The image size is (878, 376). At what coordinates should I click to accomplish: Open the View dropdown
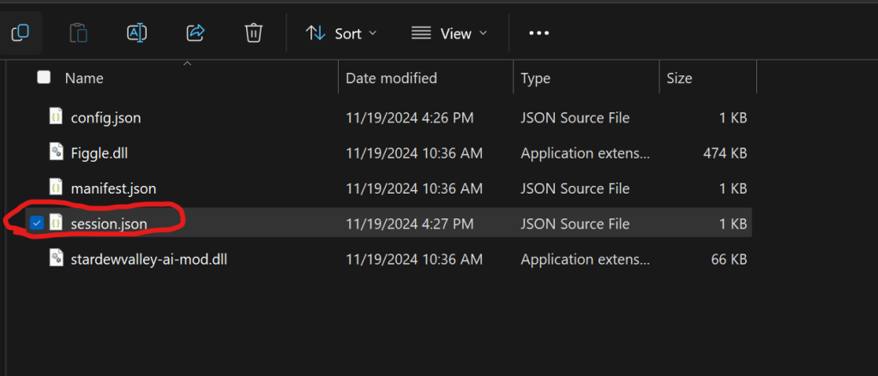[x=448, y=33]
